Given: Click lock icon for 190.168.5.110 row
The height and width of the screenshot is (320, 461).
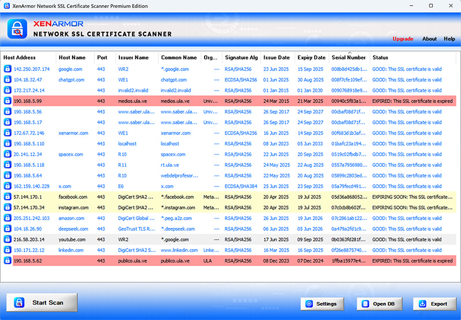Looking at the screenshot, I should 7,143.
